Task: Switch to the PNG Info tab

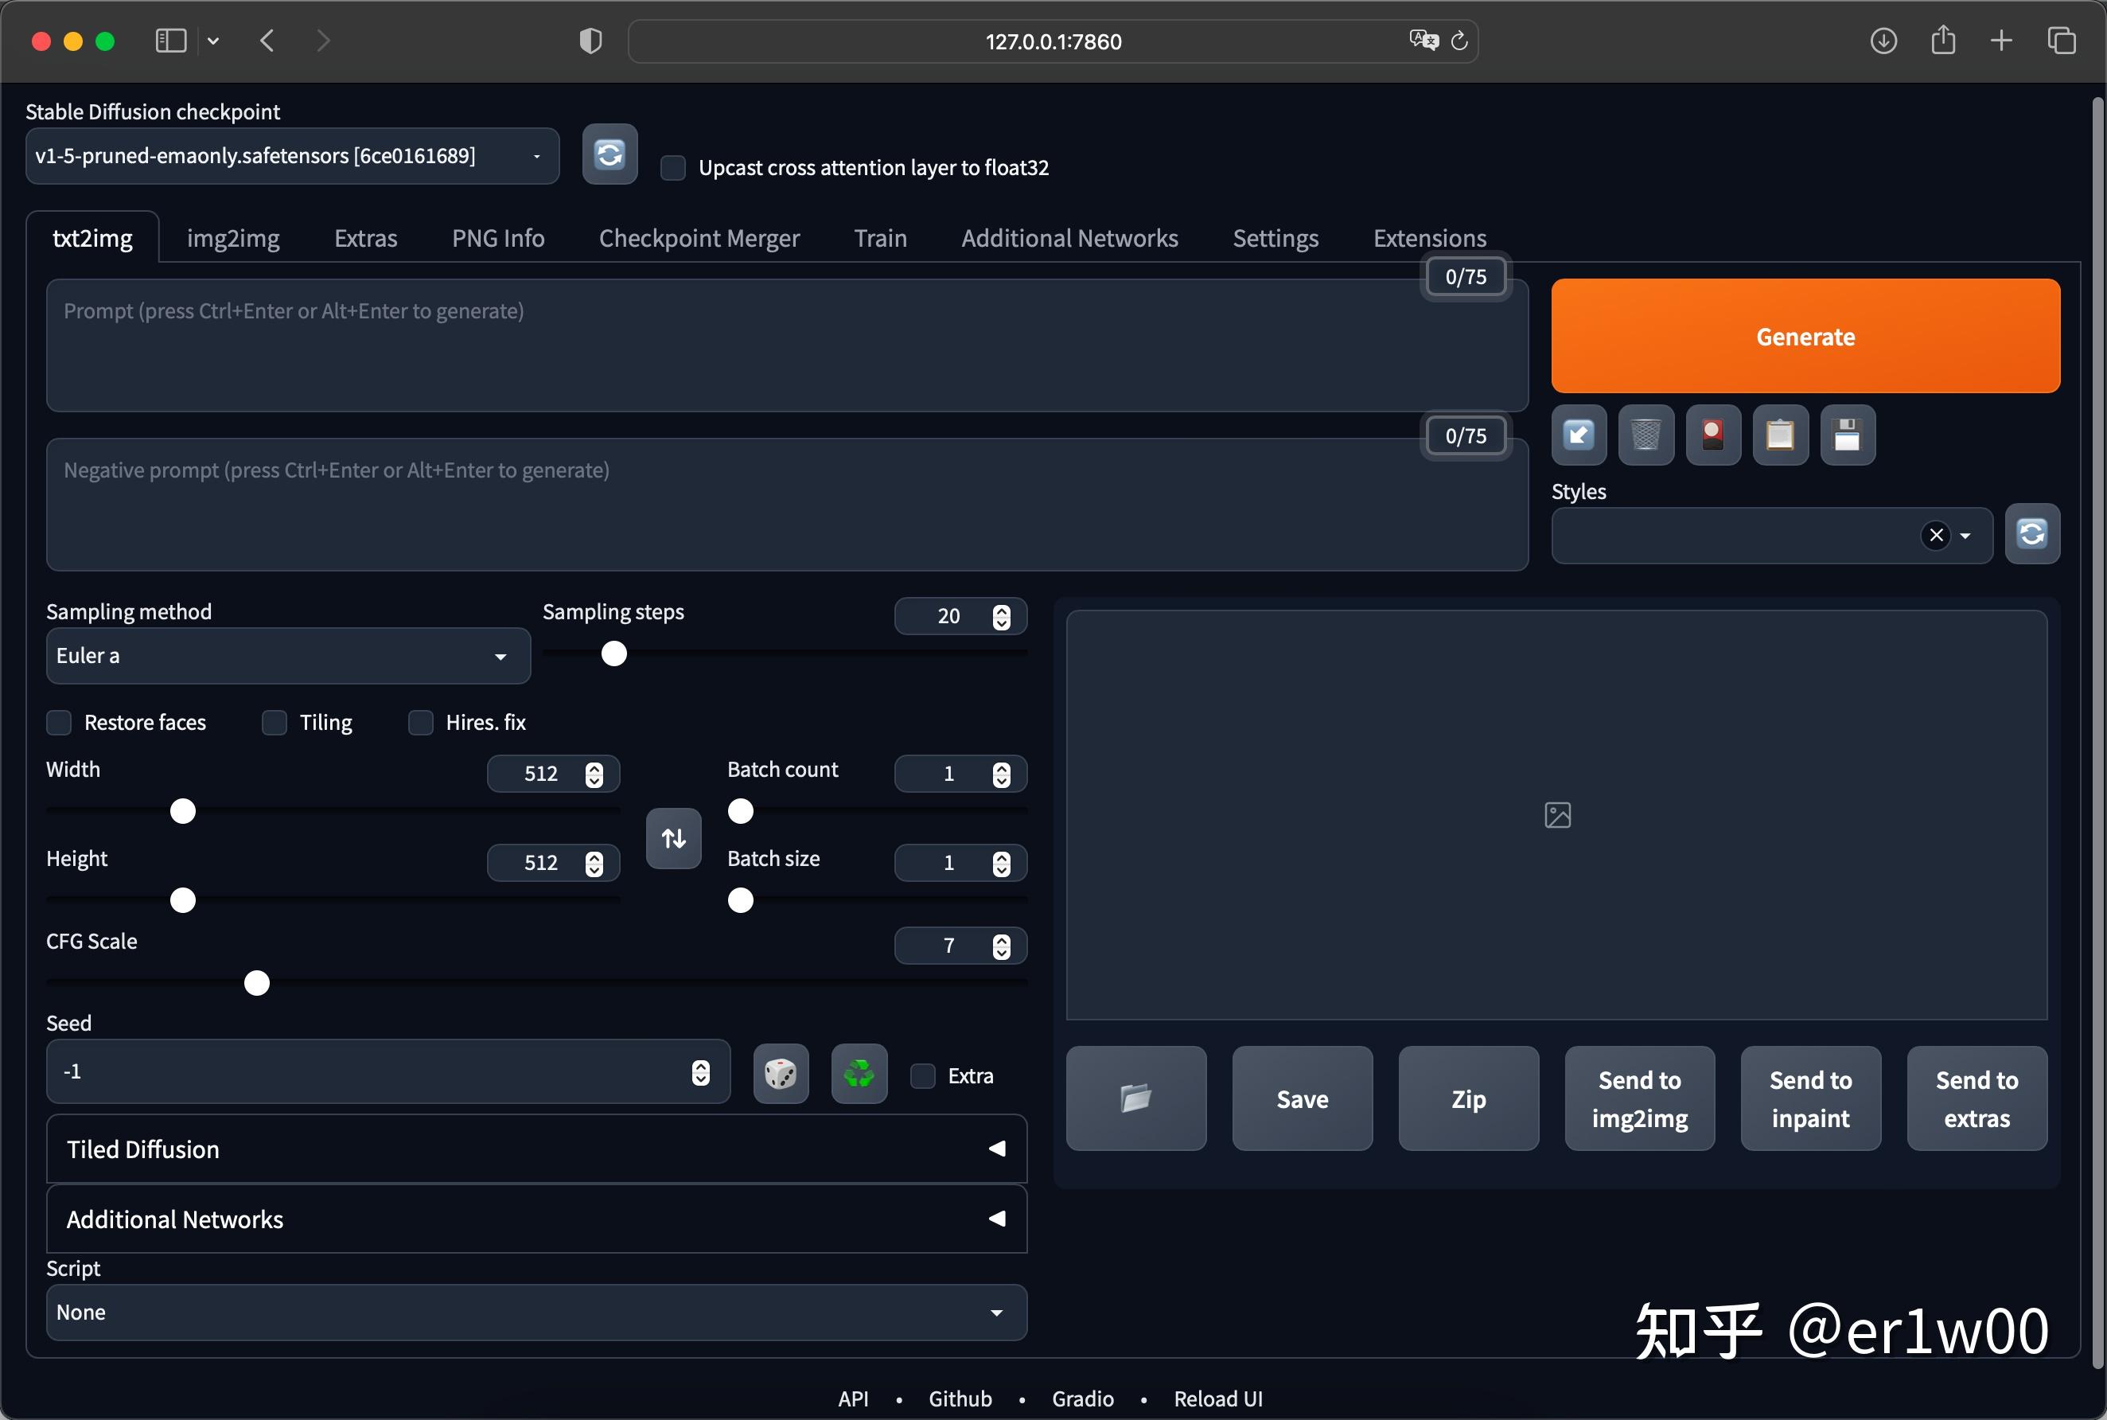Action: (x=498, y=238)
